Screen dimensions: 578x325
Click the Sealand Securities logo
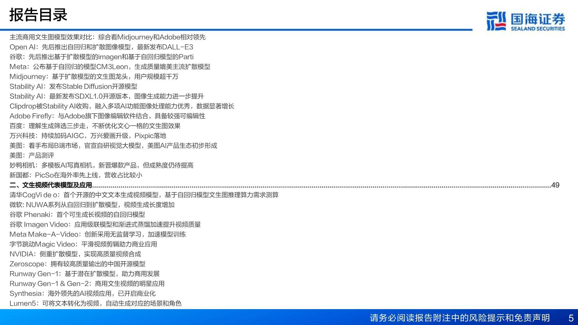525,21
